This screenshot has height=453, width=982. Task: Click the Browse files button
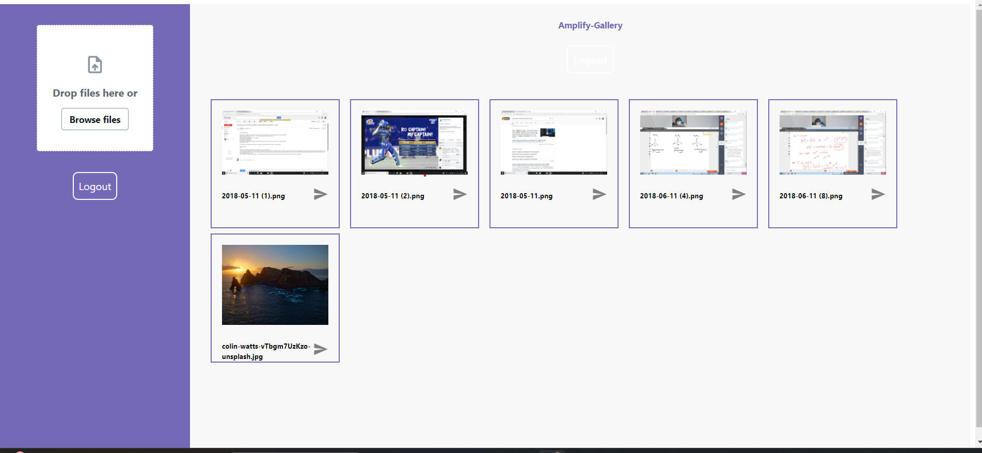click(x=95, y=119)
